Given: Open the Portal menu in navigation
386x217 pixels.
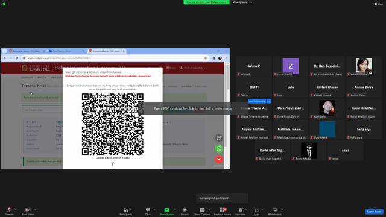Looking at the screenshot, I should (x=42, y=78).
